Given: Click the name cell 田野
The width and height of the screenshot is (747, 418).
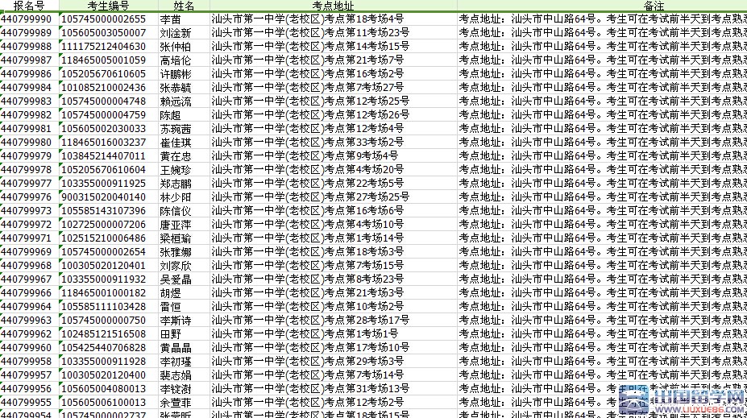Looking at the screenshot, I should click(170, 334).
